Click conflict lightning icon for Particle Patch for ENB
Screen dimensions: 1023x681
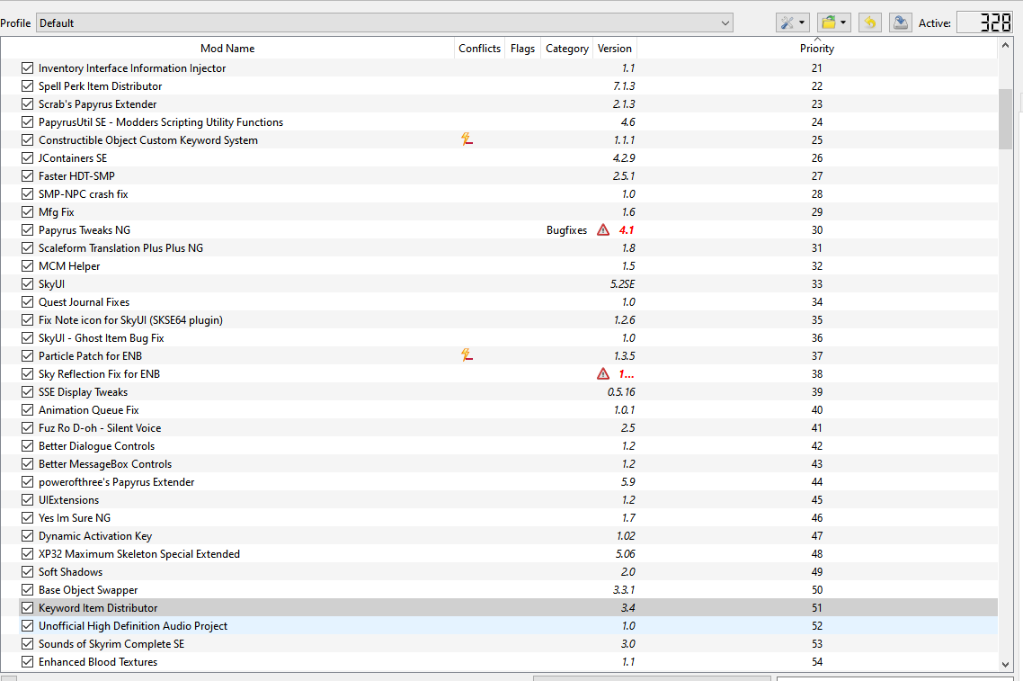[467, 356]
